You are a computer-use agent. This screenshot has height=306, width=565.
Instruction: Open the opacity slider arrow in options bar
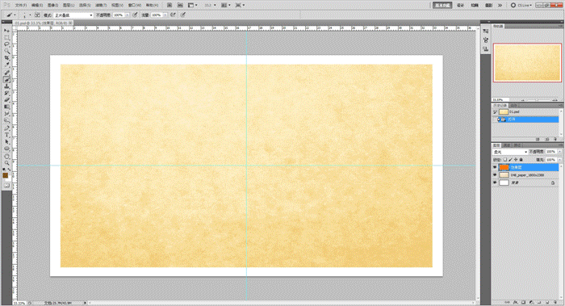128,15
